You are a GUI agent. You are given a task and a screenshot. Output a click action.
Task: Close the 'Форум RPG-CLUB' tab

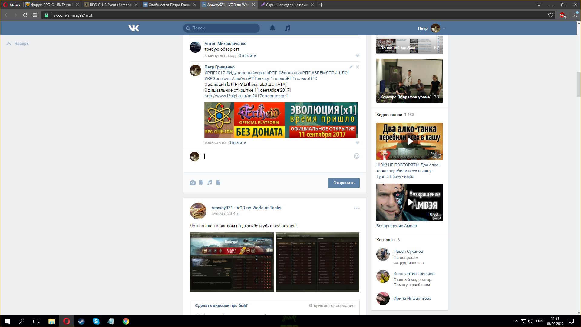[78, 5]
